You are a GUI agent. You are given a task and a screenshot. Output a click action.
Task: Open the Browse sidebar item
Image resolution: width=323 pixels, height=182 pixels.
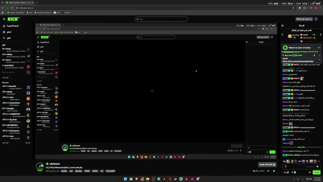[7, 32]
